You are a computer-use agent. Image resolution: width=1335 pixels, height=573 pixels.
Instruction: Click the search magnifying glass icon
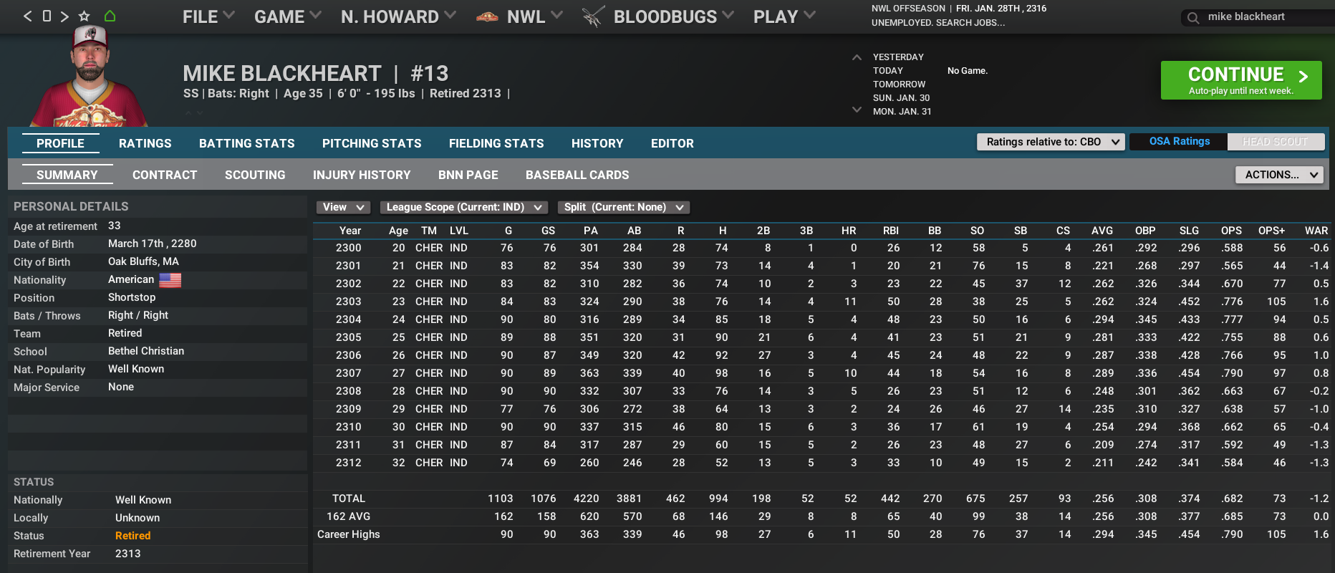click(x=1192, y=18)
